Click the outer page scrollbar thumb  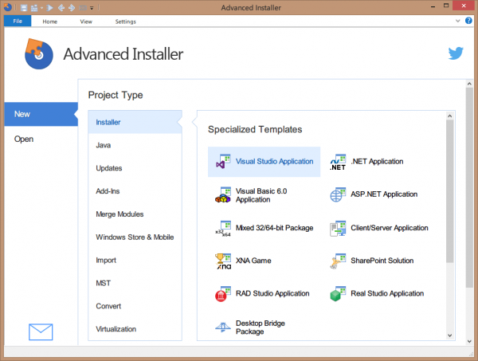pos(469,187)
